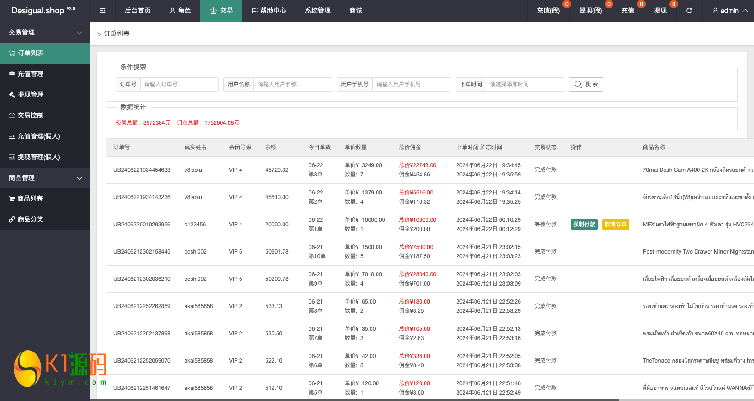Screen dimensions: 754x401
Task: Click order number UB2406212302158445
Action: tap(142, 252)
